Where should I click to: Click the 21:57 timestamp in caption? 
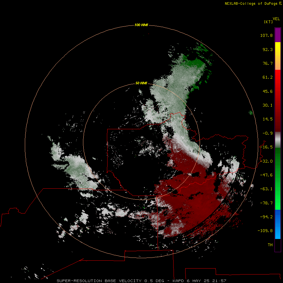[219, 281]
